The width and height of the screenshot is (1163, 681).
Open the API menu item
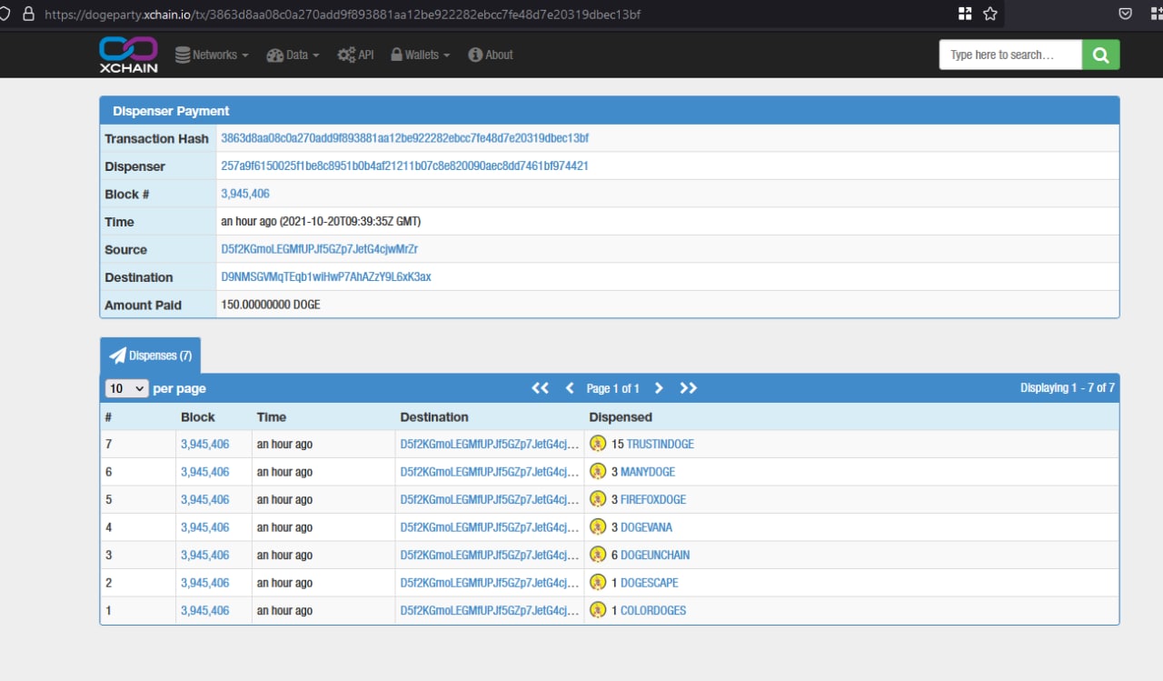click(x=355, y=55)
